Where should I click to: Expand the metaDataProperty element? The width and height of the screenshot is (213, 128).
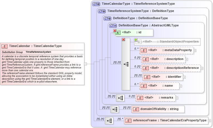pos(195,51)
